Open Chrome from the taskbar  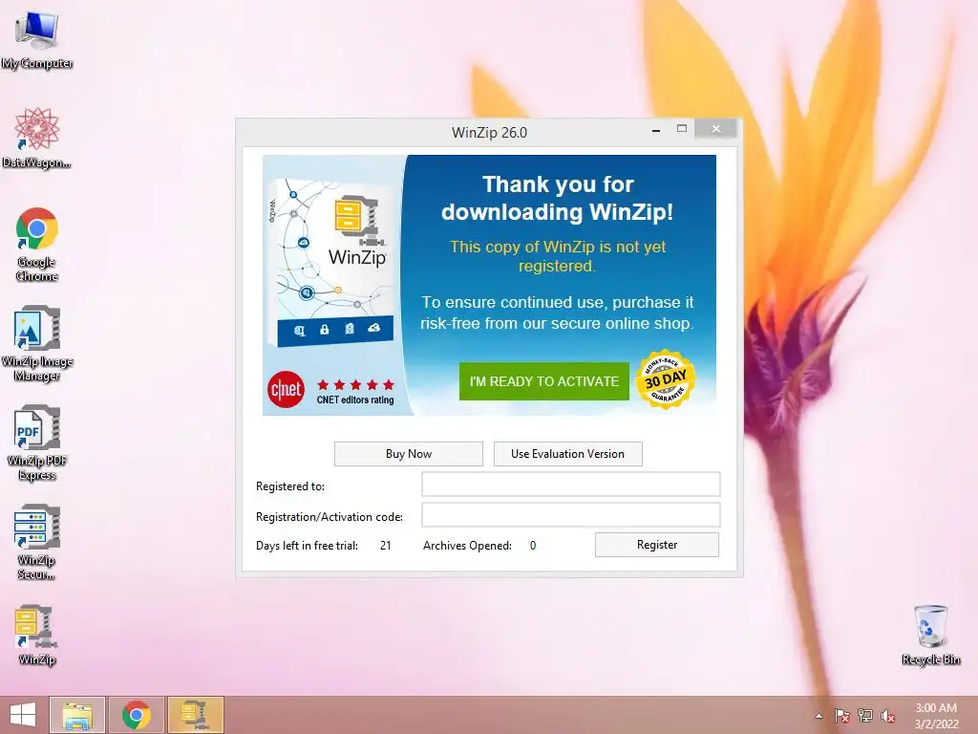137,715
